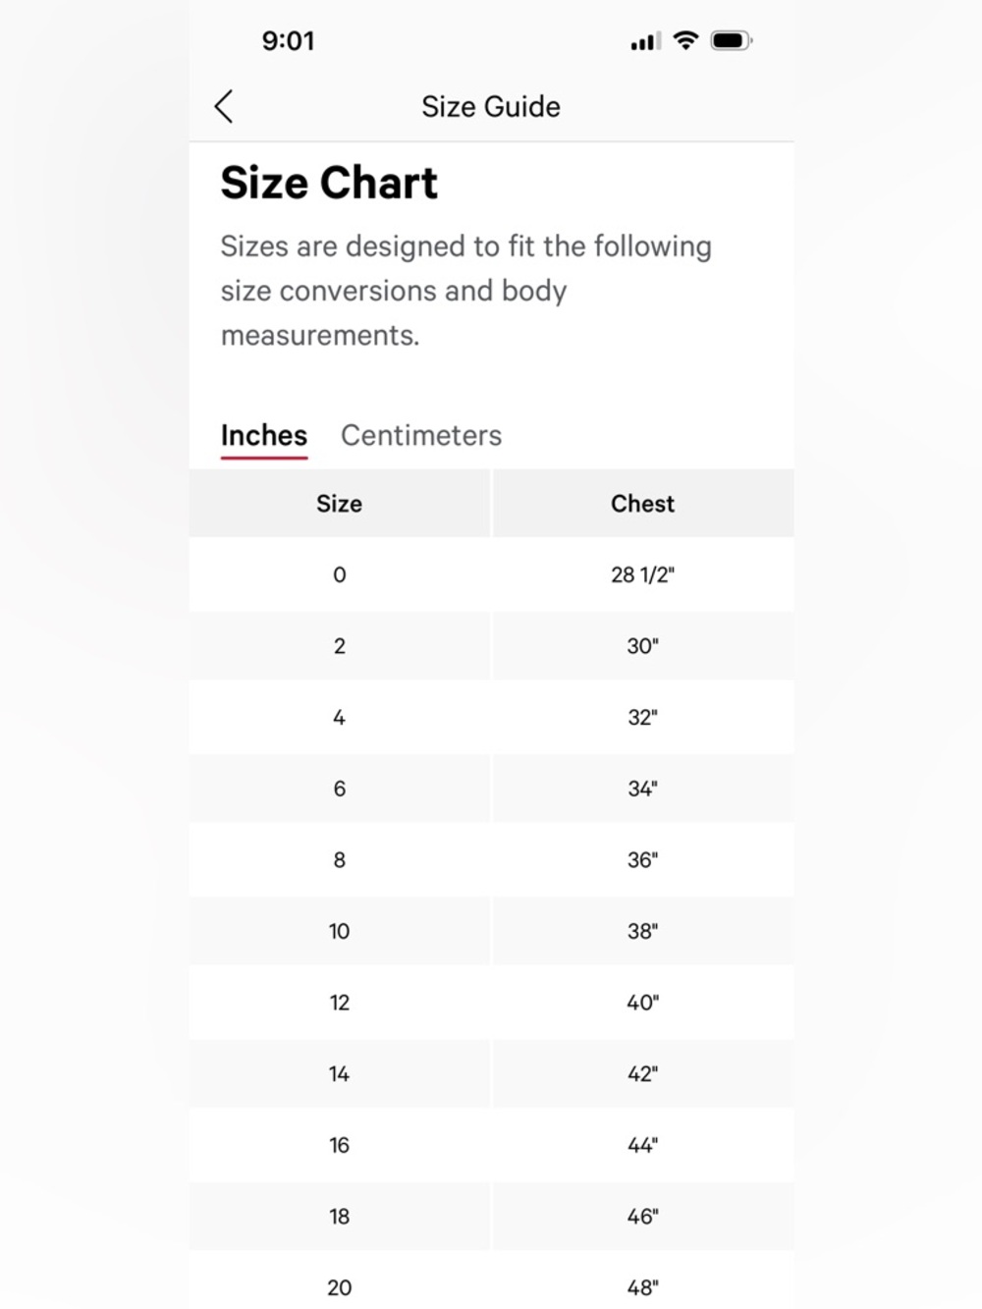Tap the back arrow icon
982x1309 pixels.
pyautogui.click(x=224, y=106)
